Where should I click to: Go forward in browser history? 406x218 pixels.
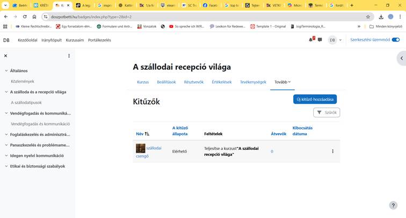(15, 17)
